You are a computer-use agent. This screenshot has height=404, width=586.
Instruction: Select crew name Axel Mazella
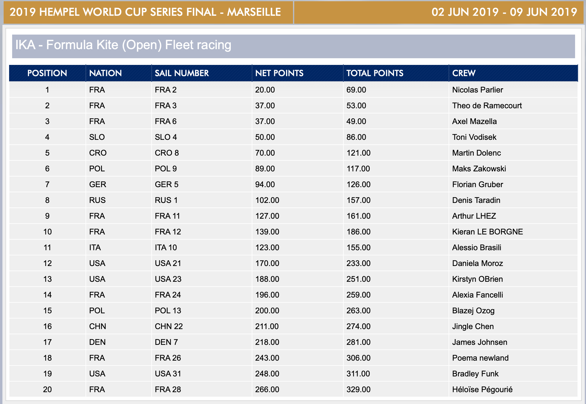point(474,121)
